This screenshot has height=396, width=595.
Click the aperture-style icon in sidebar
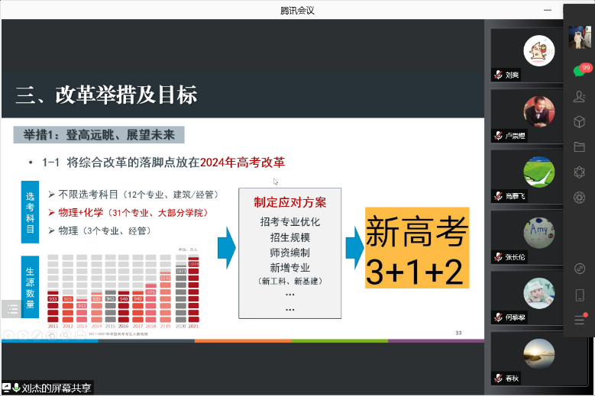point(580,198)
